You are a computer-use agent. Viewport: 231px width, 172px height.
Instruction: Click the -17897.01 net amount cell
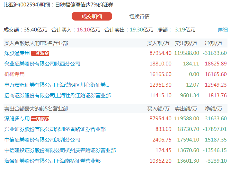coord(215,129)
